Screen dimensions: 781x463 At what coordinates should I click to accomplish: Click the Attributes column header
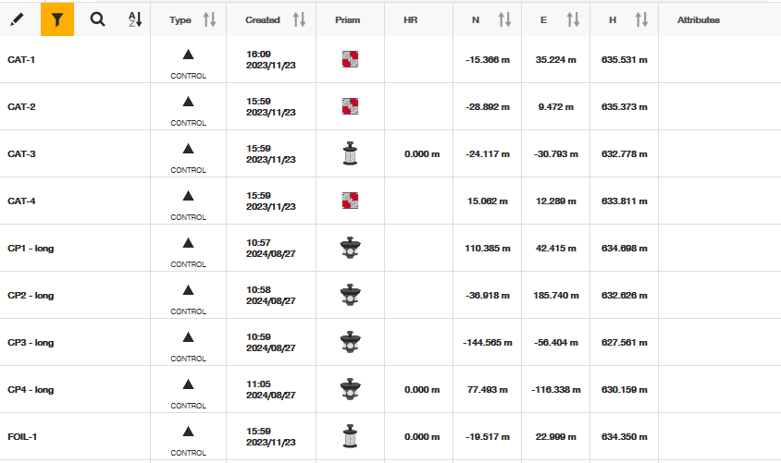[x=698, y=19]
